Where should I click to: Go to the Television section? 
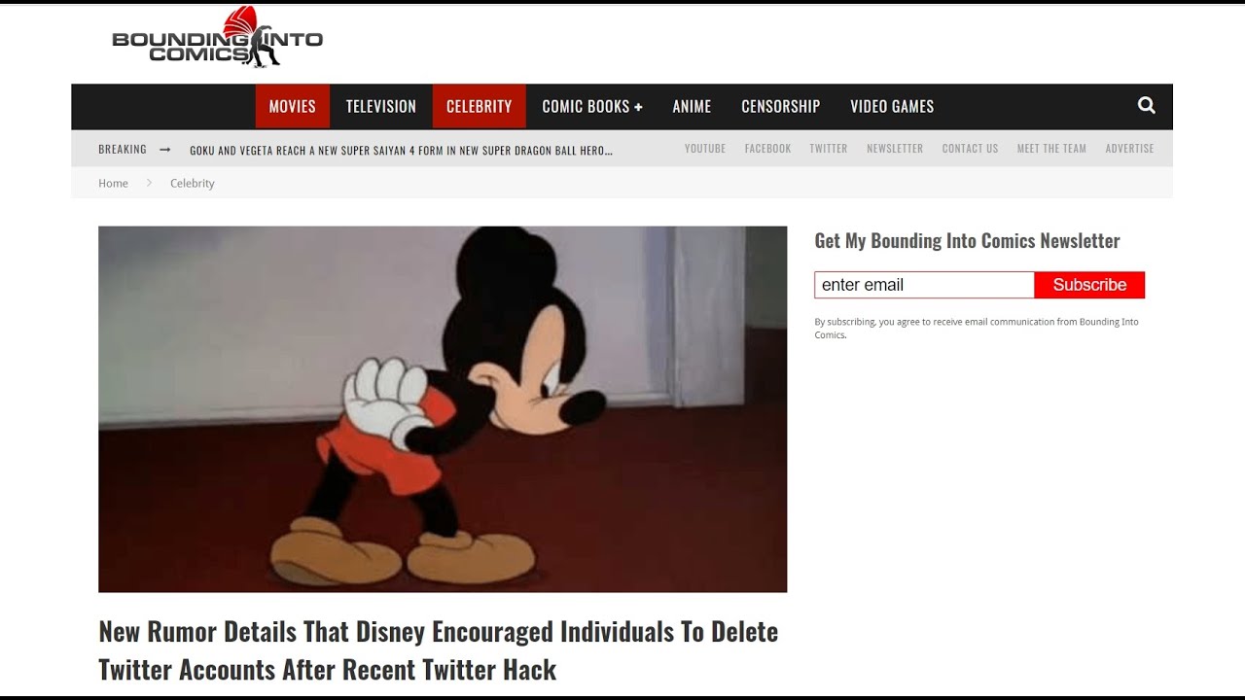380,107
